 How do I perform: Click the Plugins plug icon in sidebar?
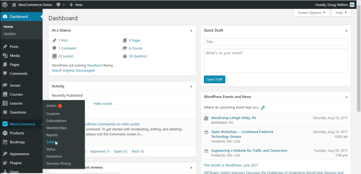5,163
